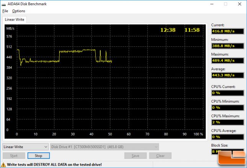Click the write tests warning message

[54, 165]
